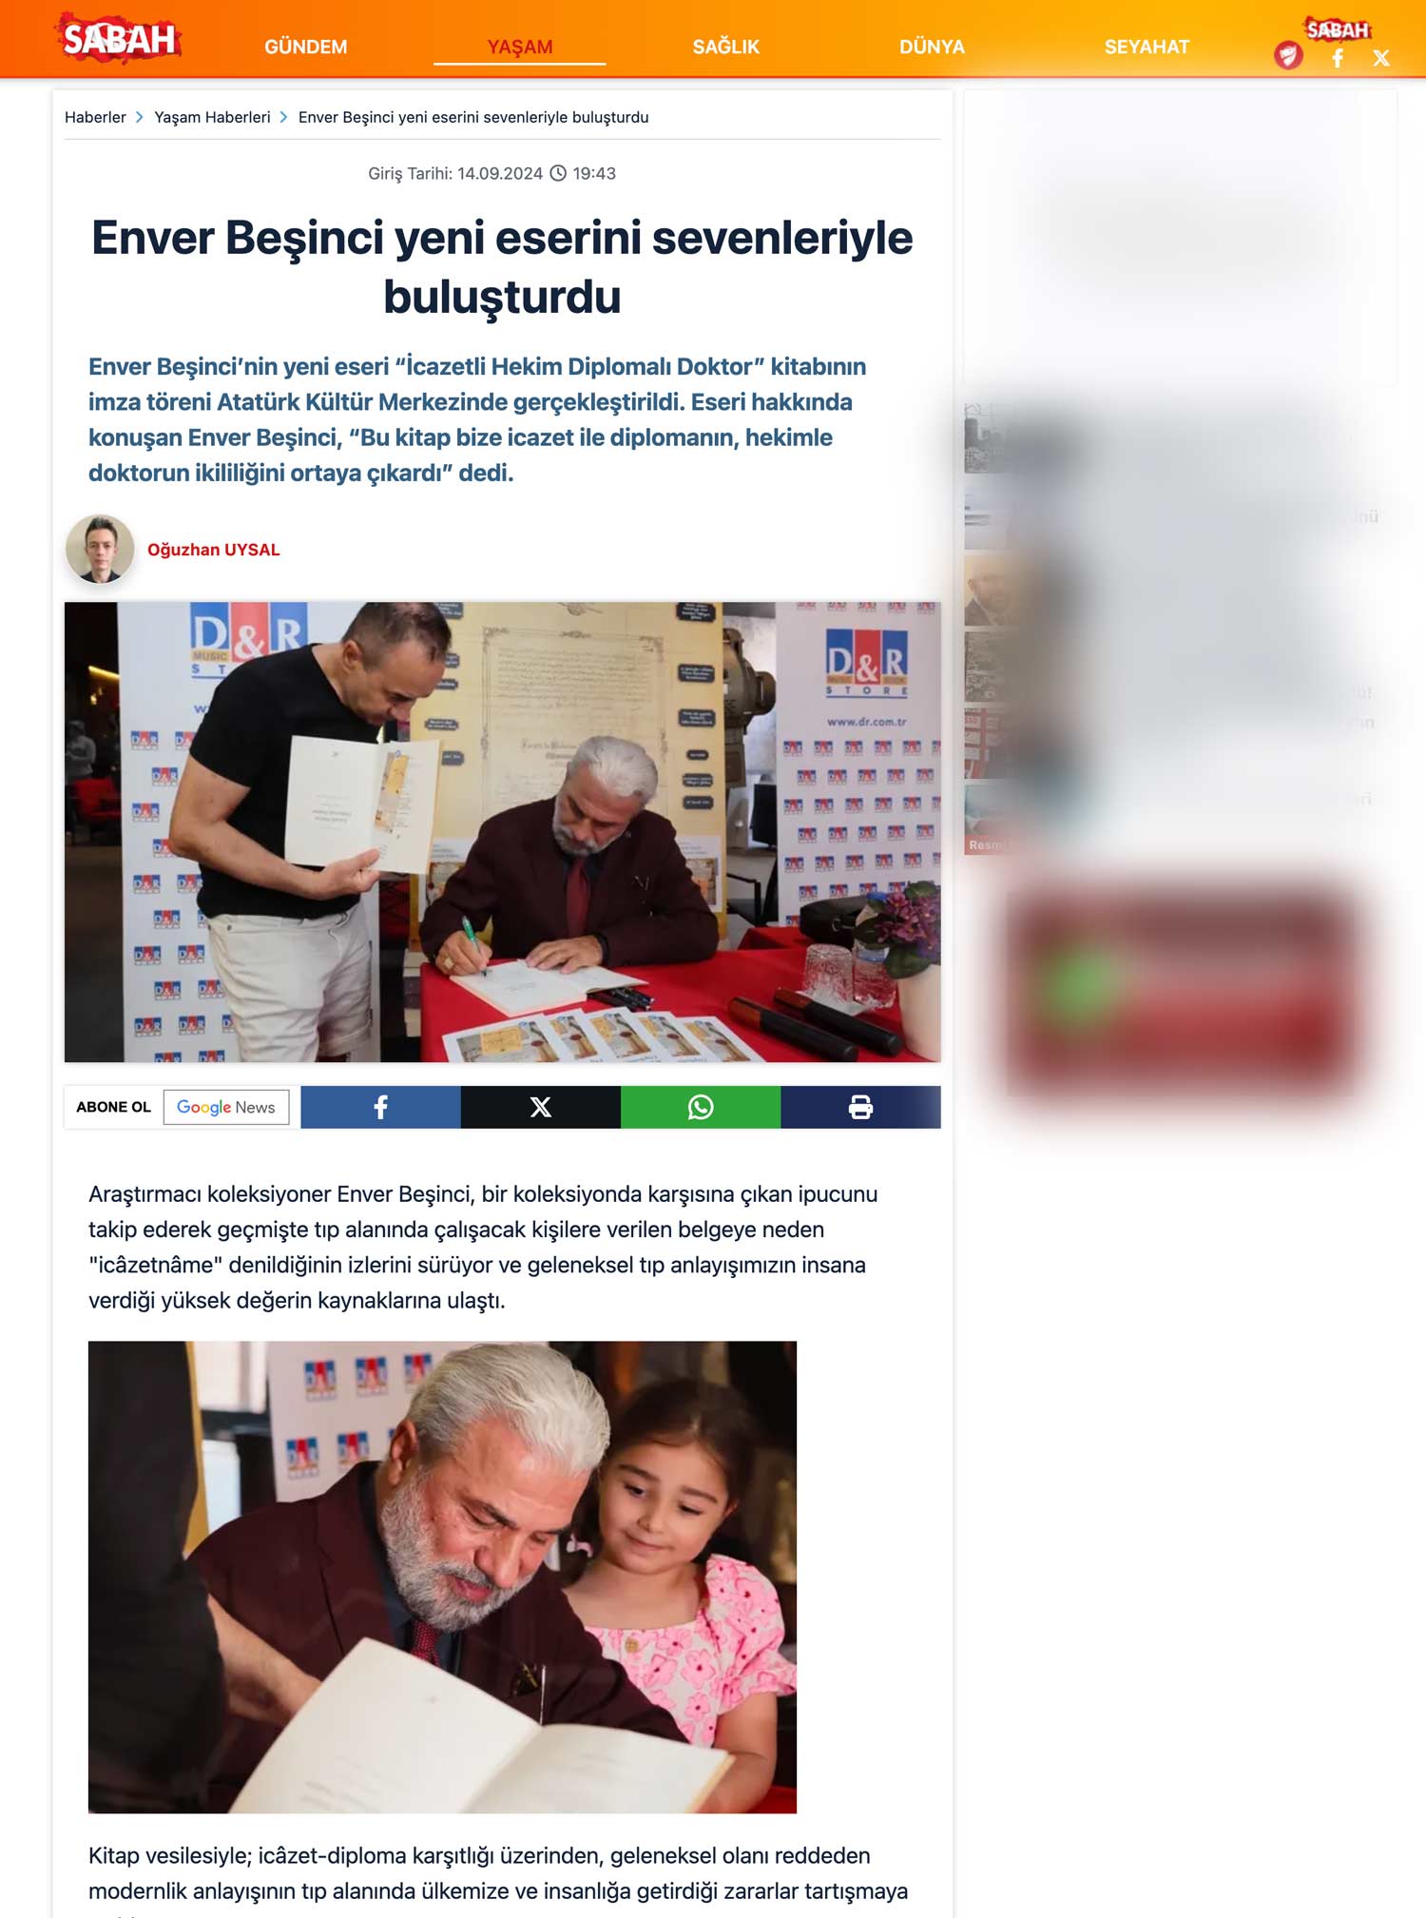This screenshot has height=1918, width=1426.
Task: Select the YAŞAM tab
Action: 520,47
